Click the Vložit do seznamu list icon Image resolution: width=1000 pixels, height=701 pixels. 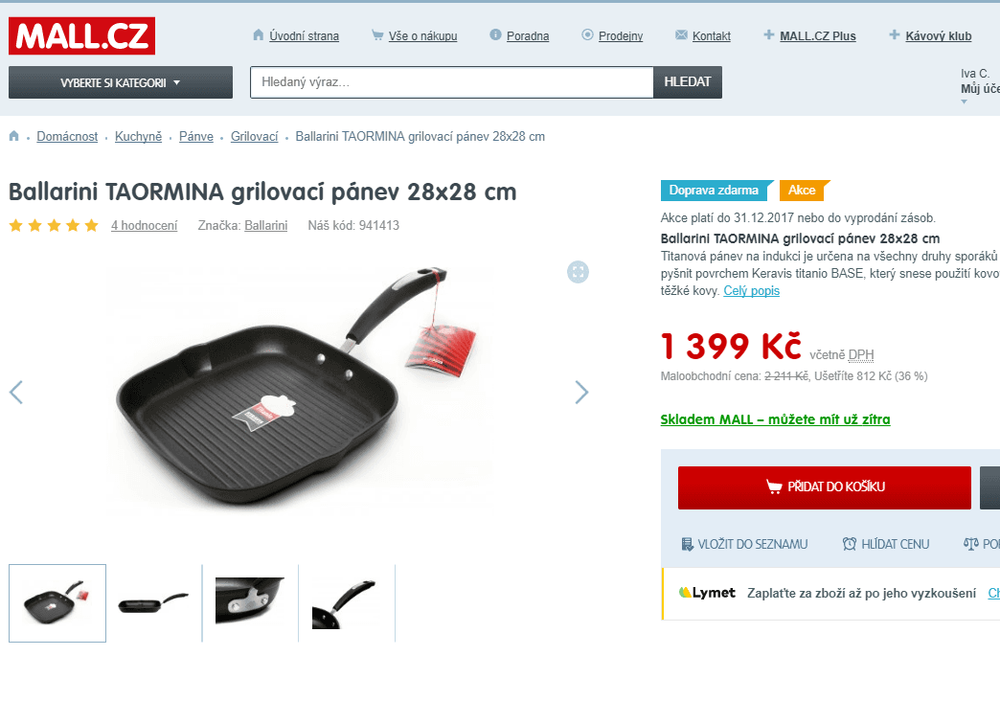687,544
